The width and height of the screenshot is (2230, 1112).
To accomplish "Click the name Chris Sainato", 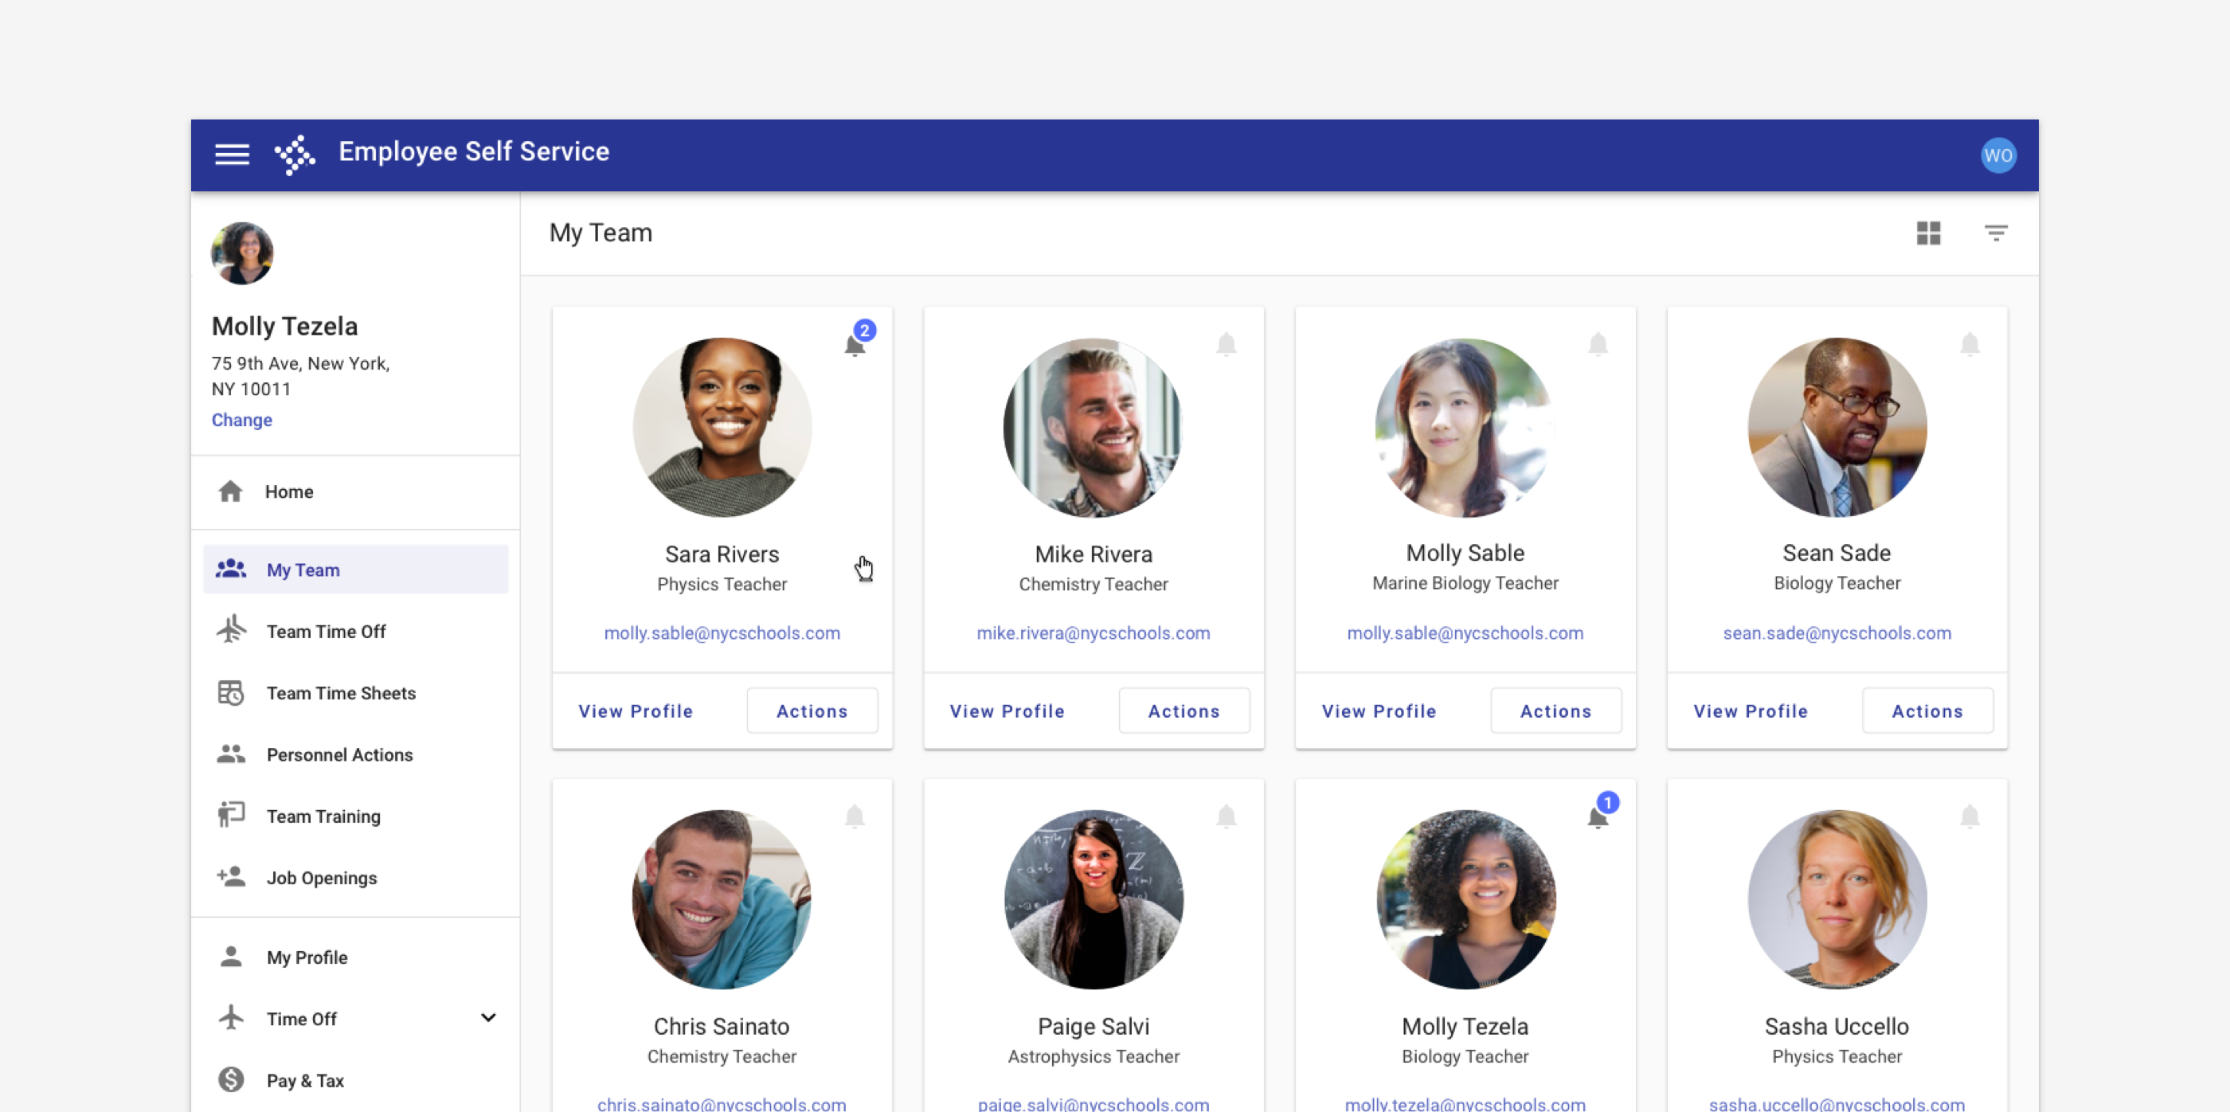I will [721, 1026].
